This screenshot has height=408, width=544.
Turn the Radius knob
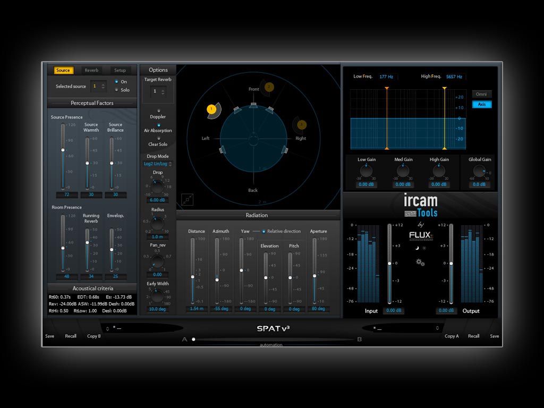pos(157,224)
